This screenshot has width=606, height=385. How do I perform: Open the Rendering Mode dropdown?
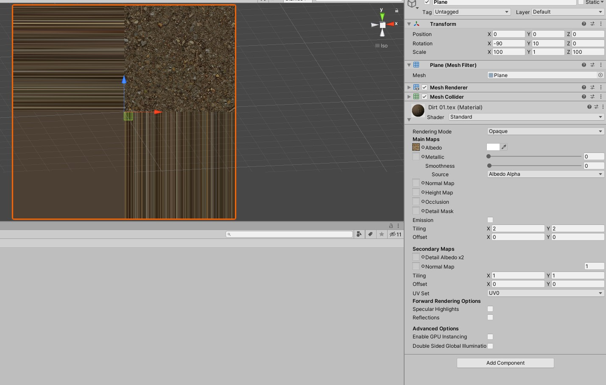pos(546,131)
